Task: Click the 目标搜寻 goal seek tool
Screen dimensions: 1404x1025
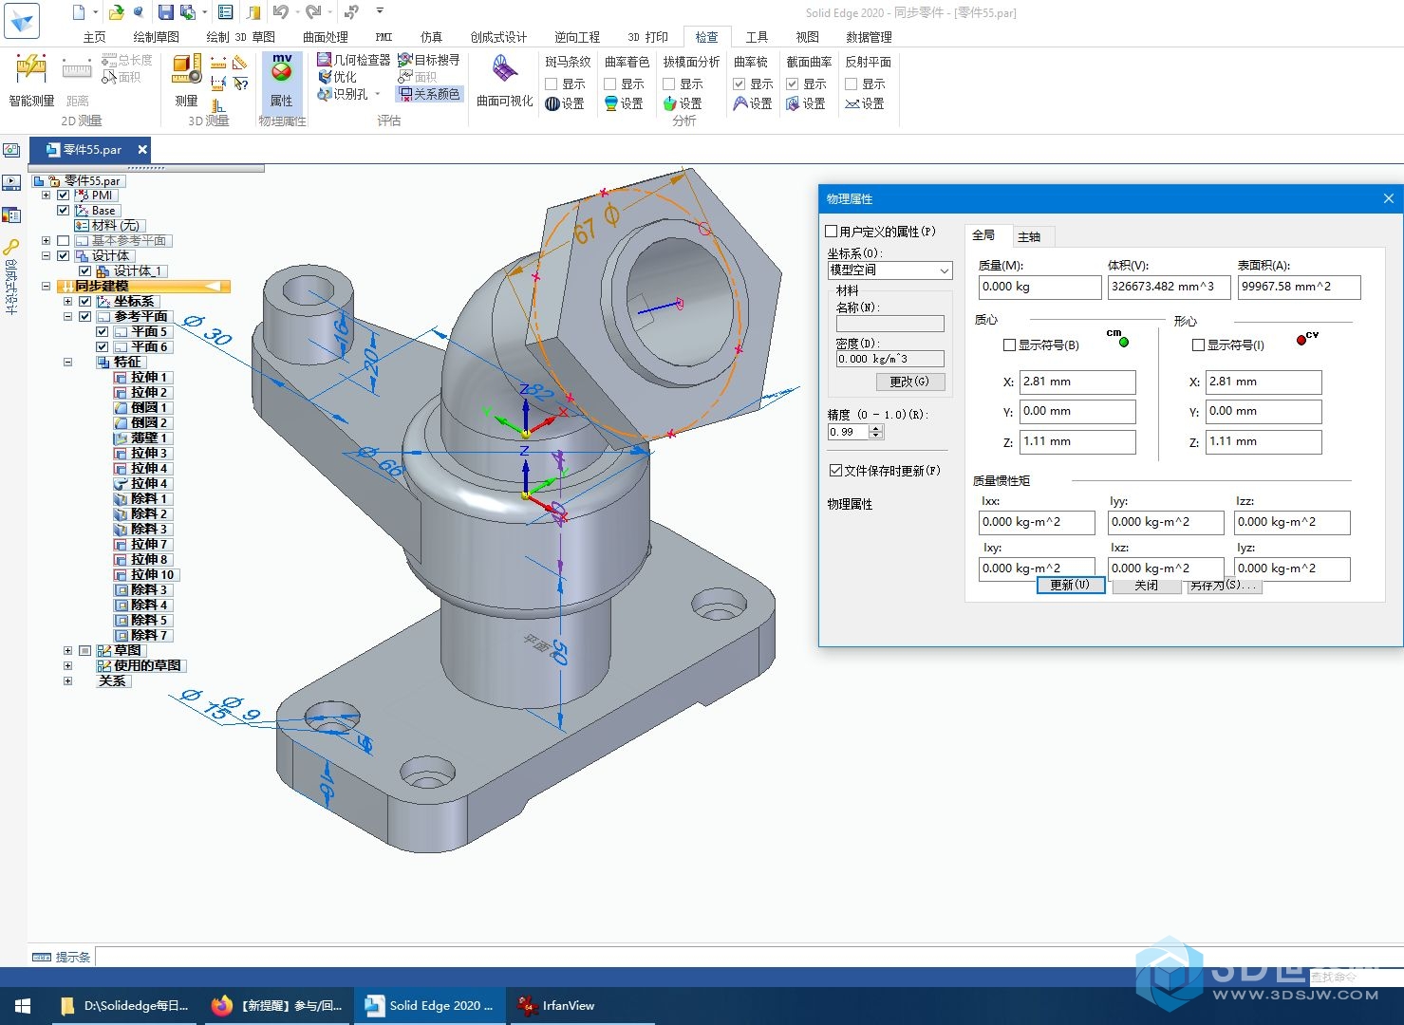Action: coord(428,60)
